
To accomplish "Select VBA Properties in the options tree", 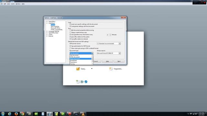I will tap(55, 26).
